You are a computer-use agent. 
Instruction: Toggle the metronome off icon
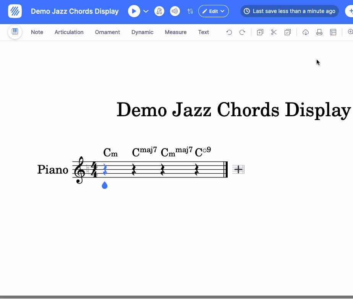[159, 11]
